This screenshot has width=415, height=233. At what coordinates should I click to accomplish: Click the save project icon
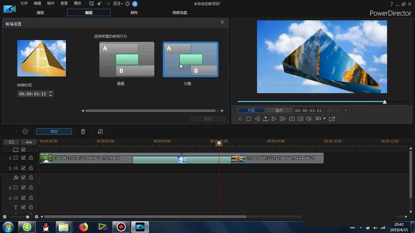click(91, 4)
